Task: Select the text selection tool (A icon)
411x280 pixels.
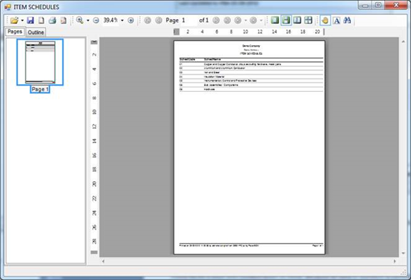Action: [x=337, y=20]
